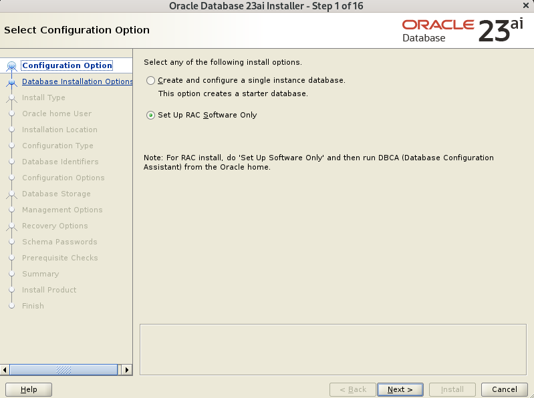Click the Install Product step bullet
This screenshot has height=398, width=534.
pos(11,290)
